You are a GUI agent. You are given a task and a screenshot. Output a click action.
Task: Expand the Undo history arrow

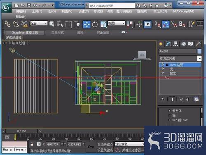pyautogui.click(x=40, y=5)
